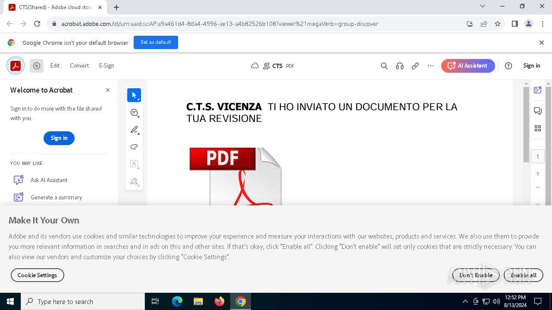The image size is (552, 310).
Task: Expand the tab search dropdown chevron
Action: tap(483, 6)
